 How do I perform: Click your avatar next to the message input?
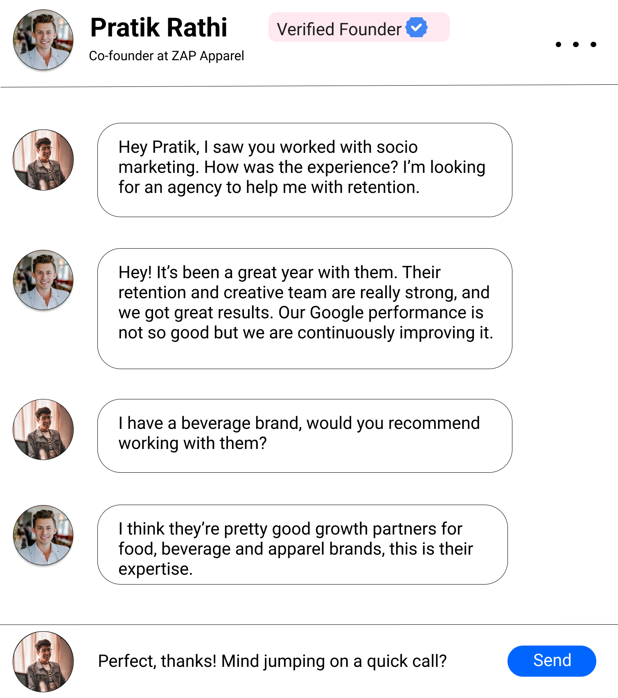click(x=43, y=661)
